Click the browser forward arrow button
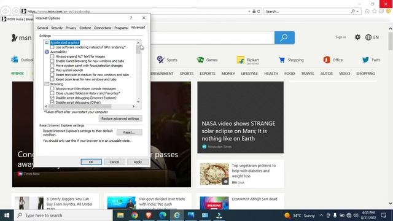The image size is (393, 221). 16,11
